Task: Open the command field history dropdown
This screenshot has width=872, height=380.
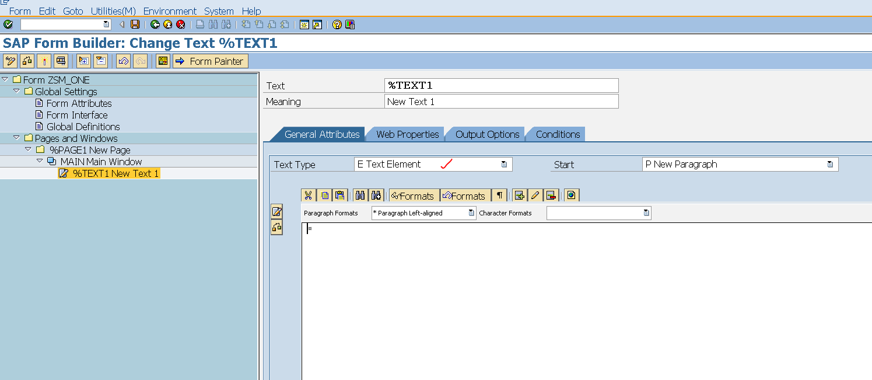Action: coord(106,25)
